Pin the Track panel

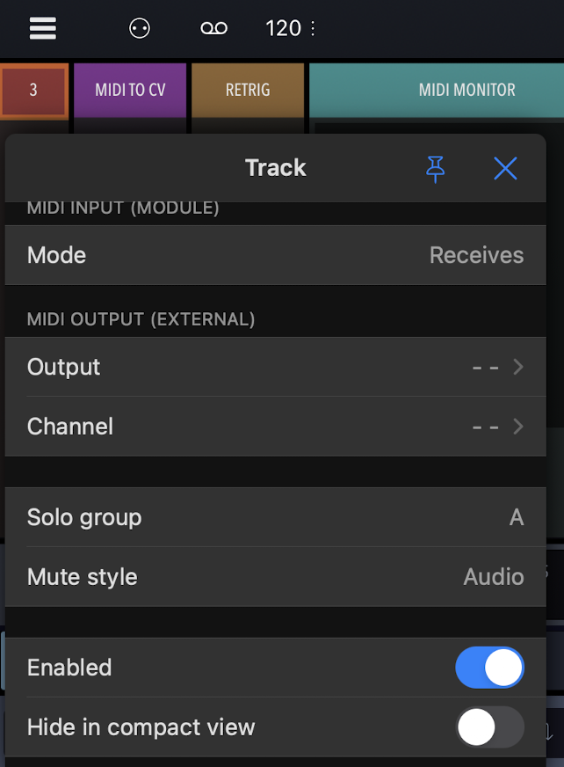[x=435, y=168]
